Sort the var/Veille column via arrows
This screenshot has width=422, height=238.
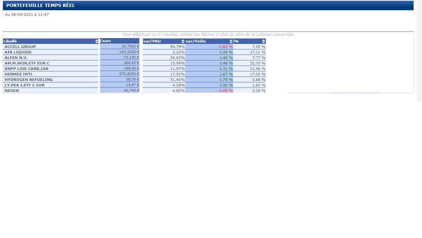(x=231, y=41)
